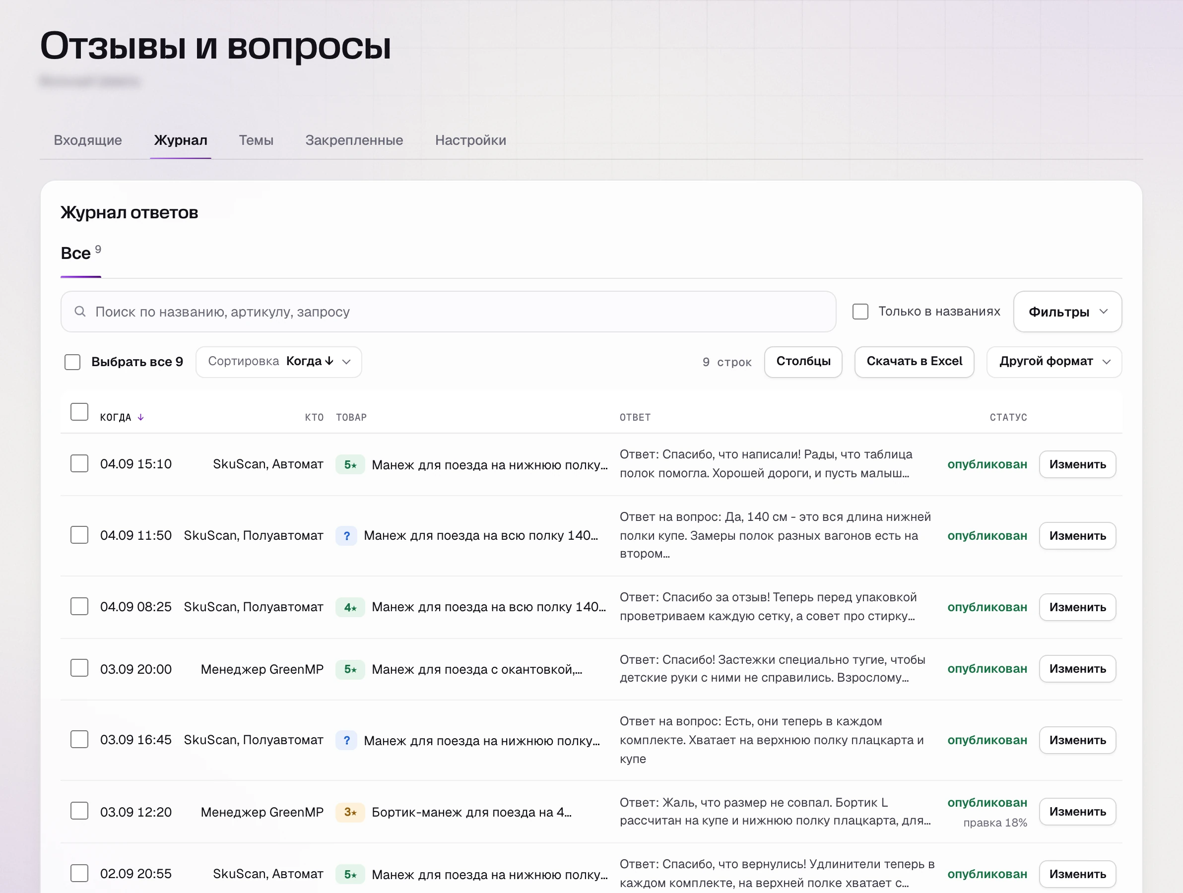Tick the Выбрать все 9 checkbox

point(72,362)
